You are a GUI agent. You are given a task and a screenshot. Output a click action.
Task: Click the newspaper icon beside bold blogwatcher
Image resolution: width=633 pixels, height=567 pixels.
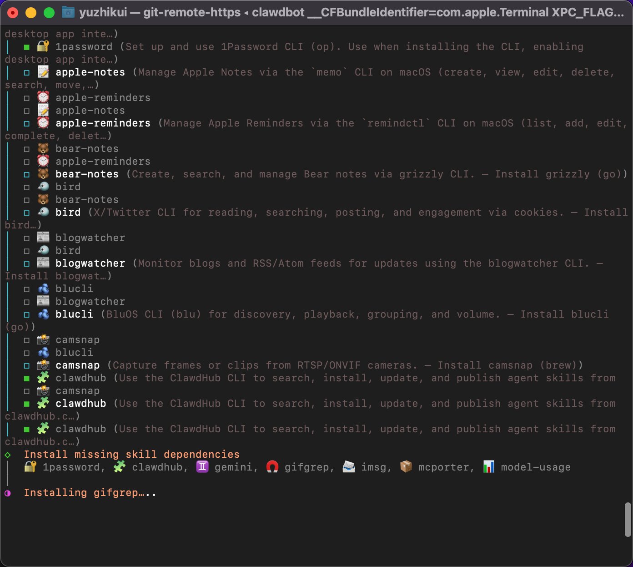pyautogui.click(x=43, y=263)
